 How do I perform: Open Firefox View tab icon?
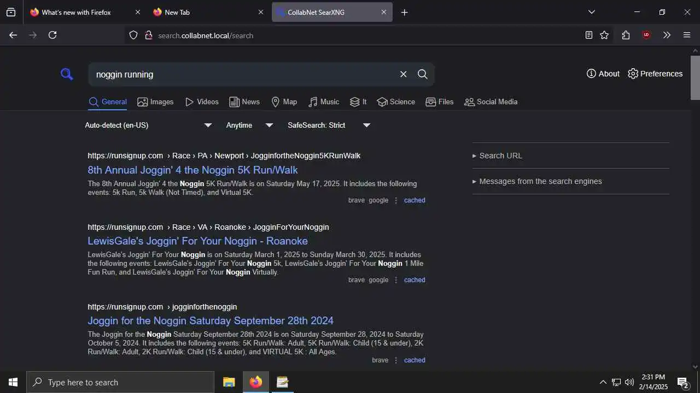pos(11,12)
